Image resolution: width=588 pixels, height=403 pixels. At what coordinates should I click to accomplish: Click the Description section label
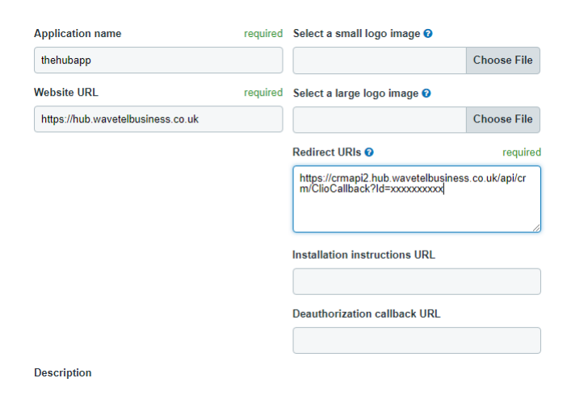(x=63, y=373)
